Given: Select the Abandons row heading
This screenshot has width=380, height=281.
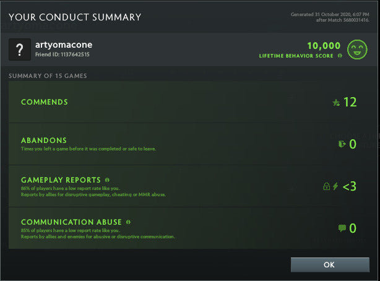Looking at the screenshot, I should [x=43, y=140].
